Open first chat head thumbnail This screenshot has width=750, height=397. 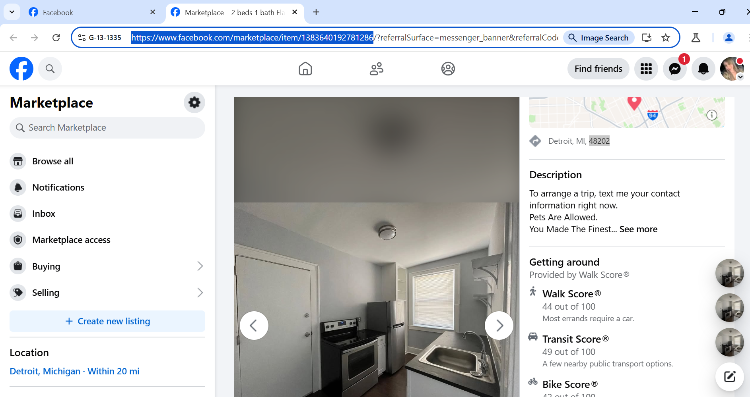pyautogui.click(x=730, y=273)
